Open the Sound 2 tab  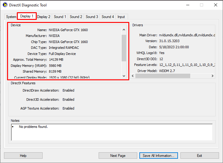pyautogui.click(x=76, y=17)
